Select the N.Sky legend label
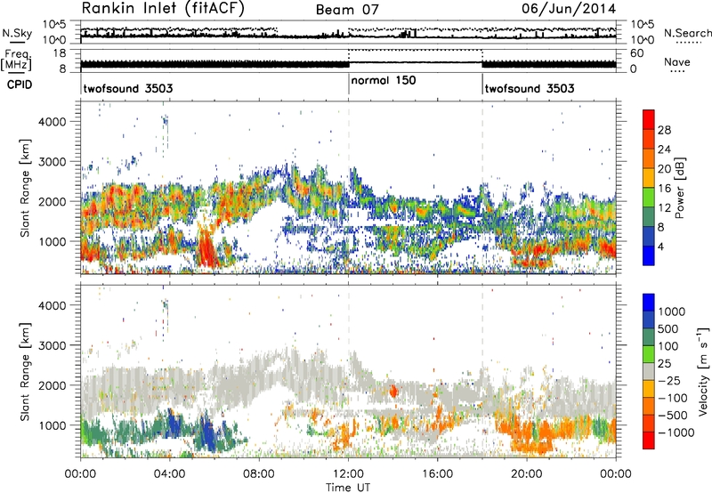 (x=17, y=33)
